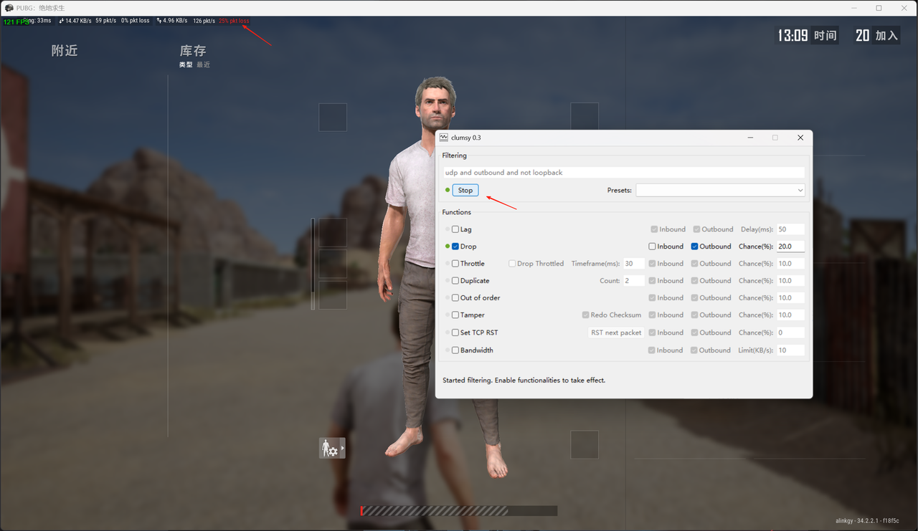Click the 121 FPS counter
This screenshot has width=918, height=531.
15,21
